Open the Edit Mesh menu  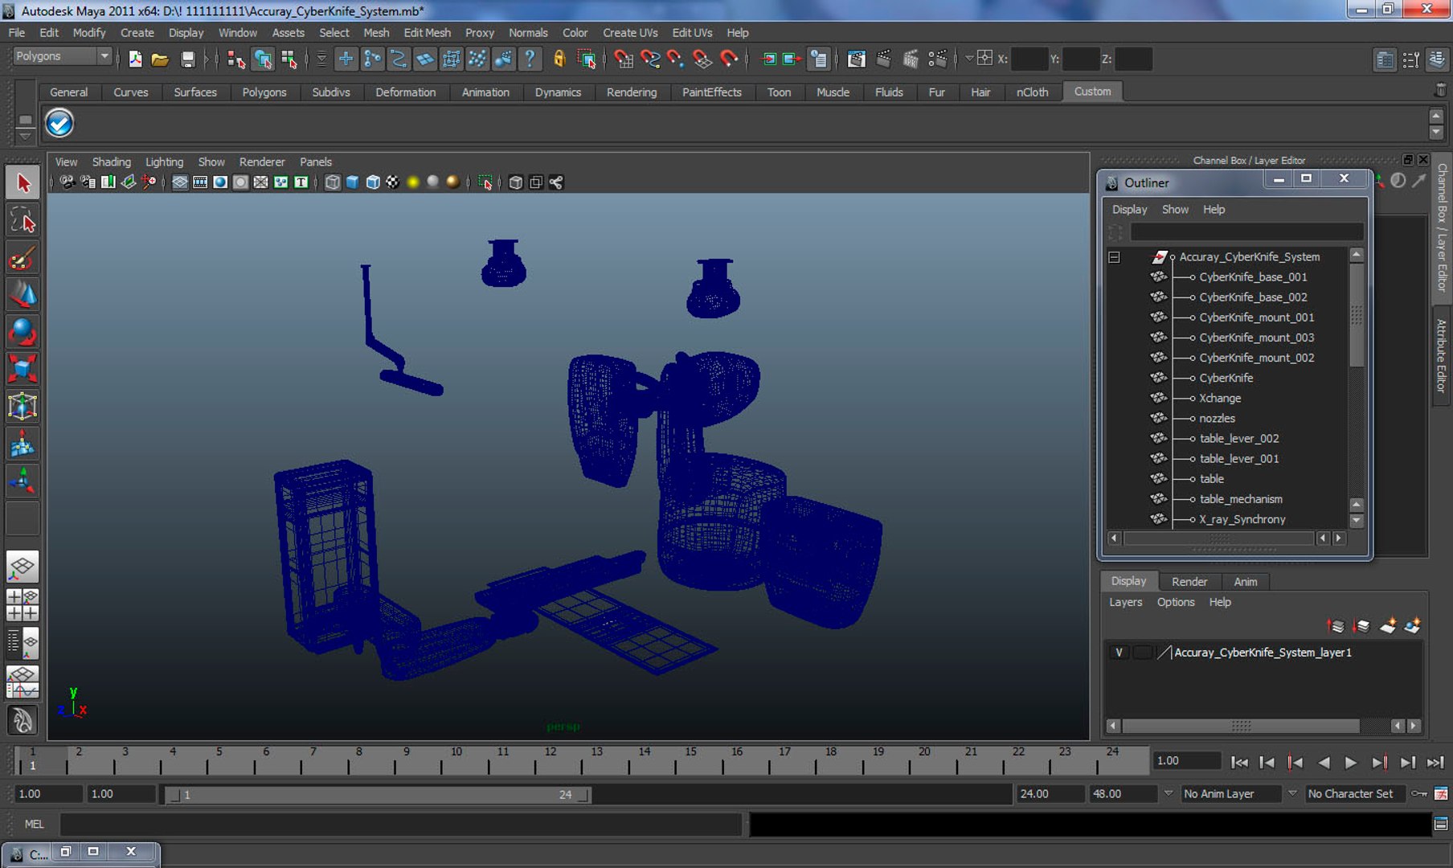click(x=427, y=33)
